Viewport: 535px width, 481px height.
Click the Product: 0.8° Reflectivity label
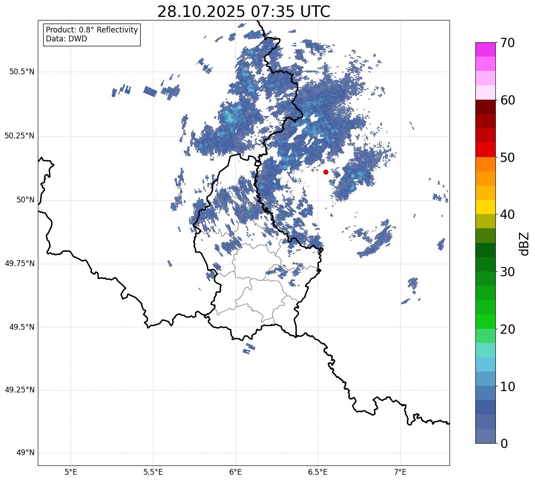(x=92, y=30)
